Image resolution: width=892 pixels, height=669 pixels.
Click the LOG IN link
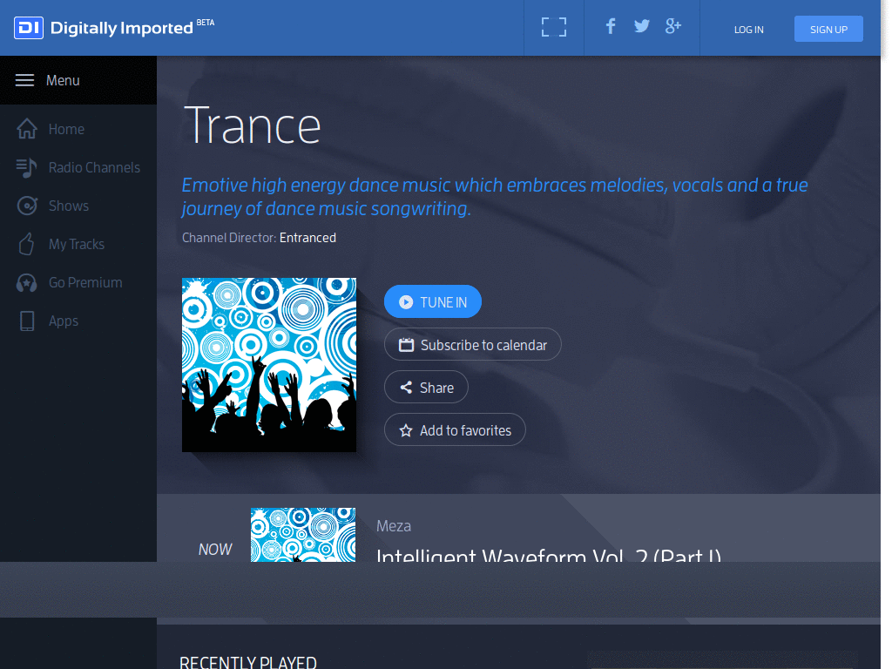click(748, 30)
